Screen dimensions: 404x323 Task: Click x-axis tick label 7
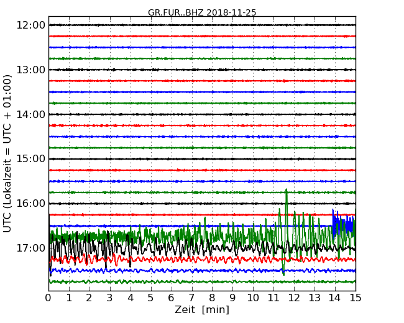tap(191, 298)
